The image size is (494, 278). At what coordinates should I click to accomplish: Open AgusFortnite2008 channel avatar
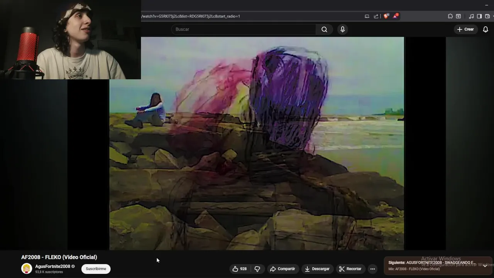[x=27, y=268]
